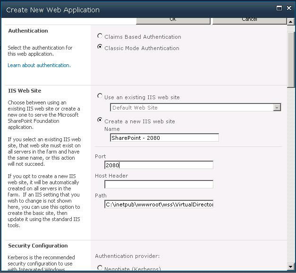Select Claims Based Authentication option
The height and width of the screenshot is (273, 296).
pos(100,36)
